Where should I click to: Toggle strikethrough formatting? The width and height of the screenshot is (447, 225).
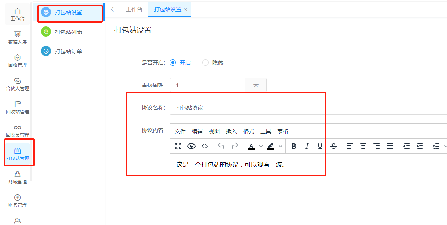click(x=333, y=146)
